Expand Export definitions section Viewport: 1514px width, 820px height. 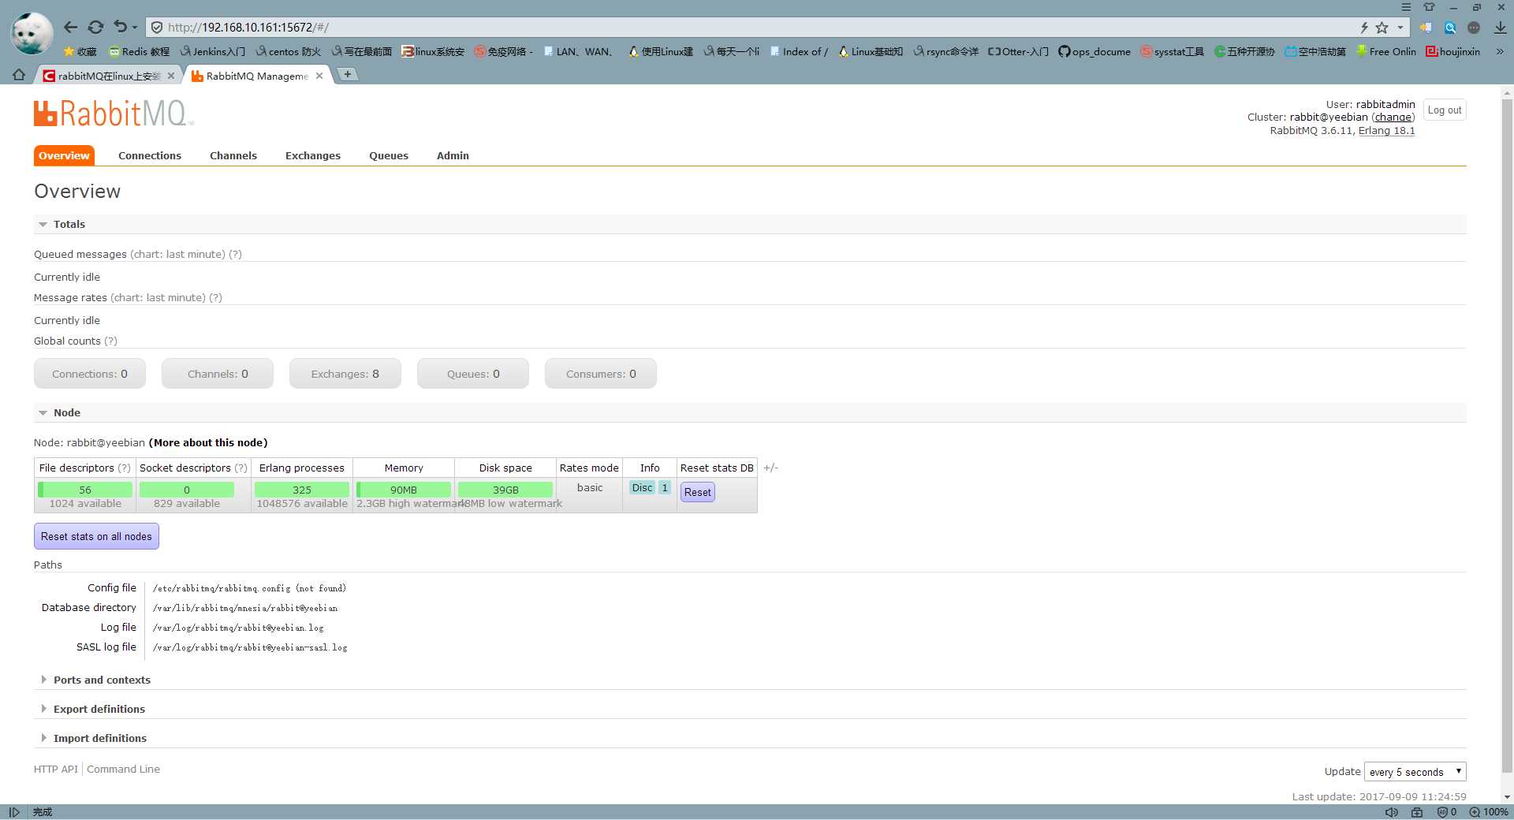[99, 710]
